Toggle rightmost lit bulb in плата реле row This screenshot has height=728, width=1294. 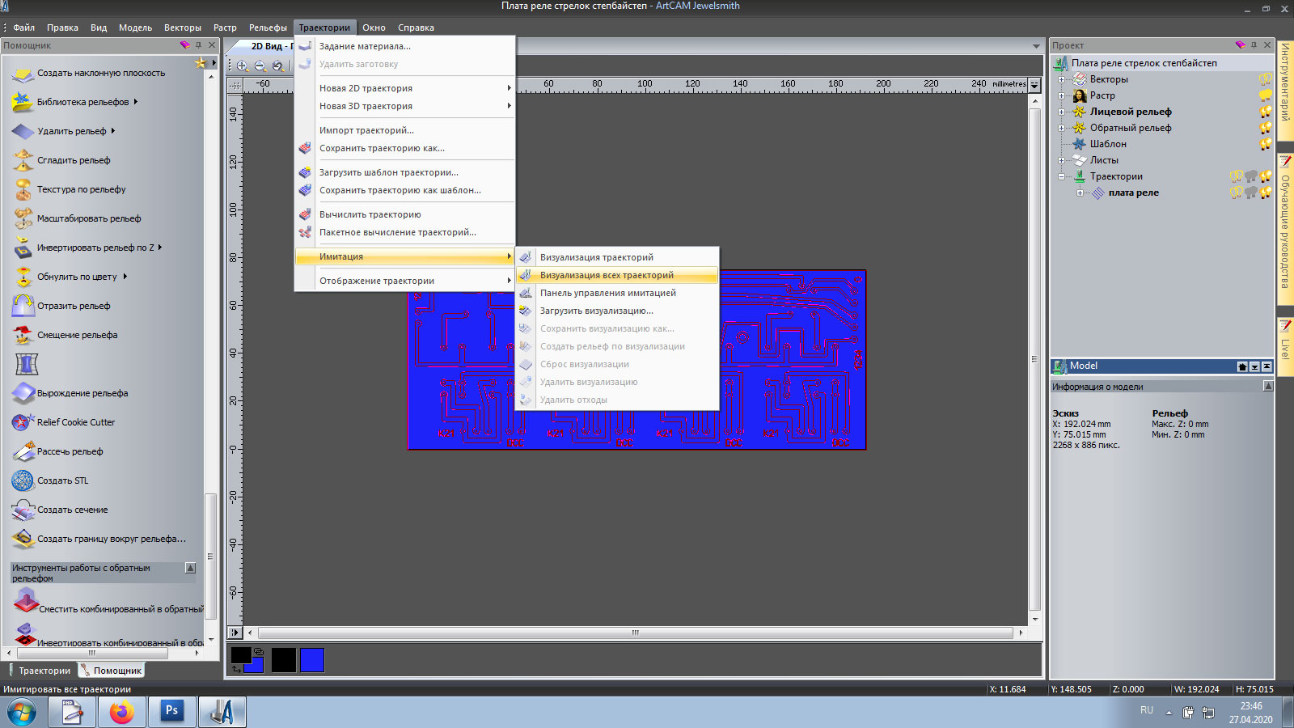point(1266,193)
